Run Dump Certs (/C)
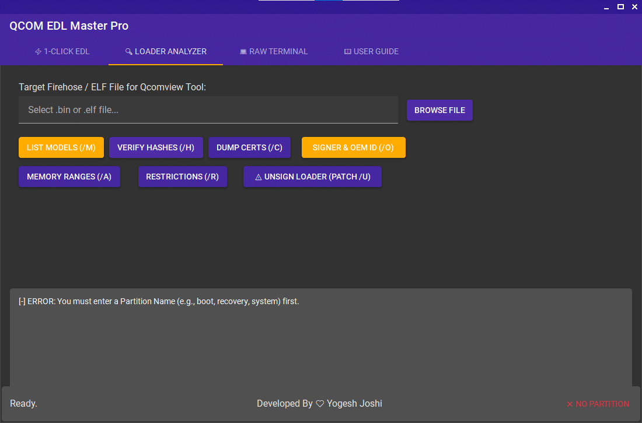Image resolution: width=642 pixels, height=423 pixels. 249,147
